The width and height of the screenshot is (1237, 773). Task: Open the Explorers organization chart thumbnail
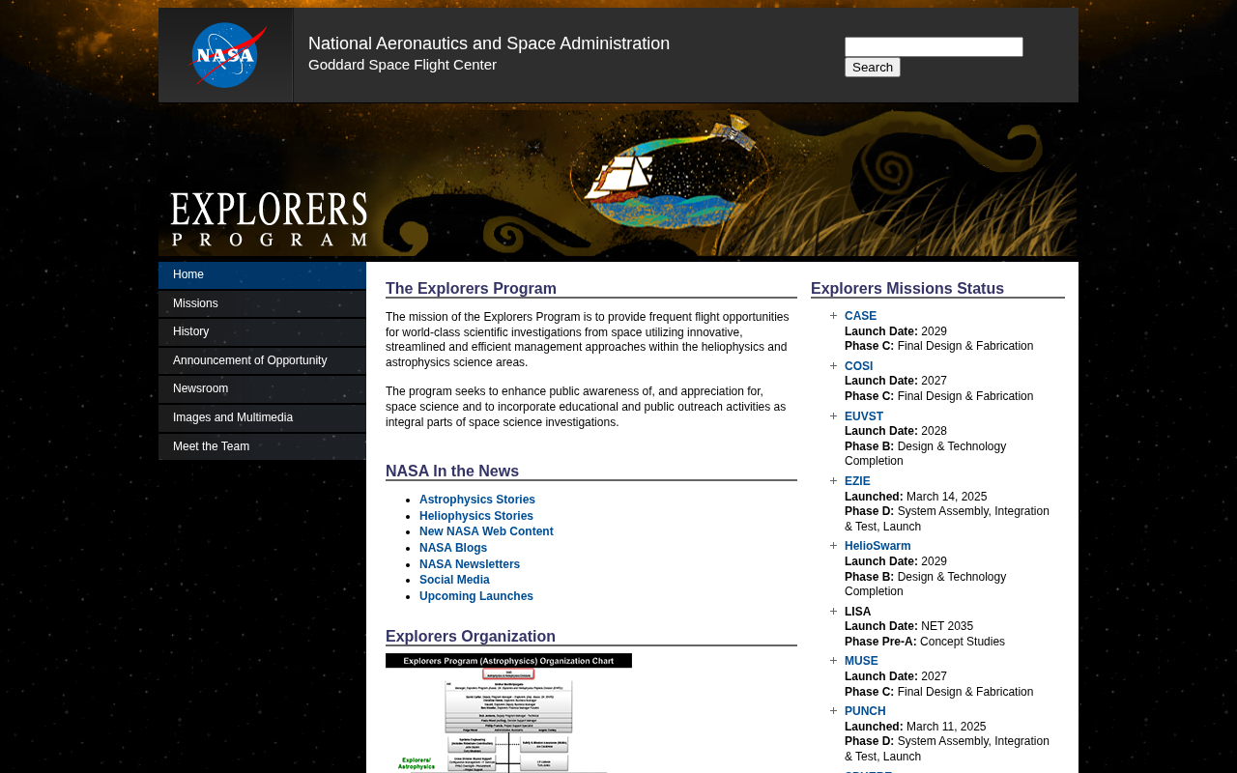[508, 713]
